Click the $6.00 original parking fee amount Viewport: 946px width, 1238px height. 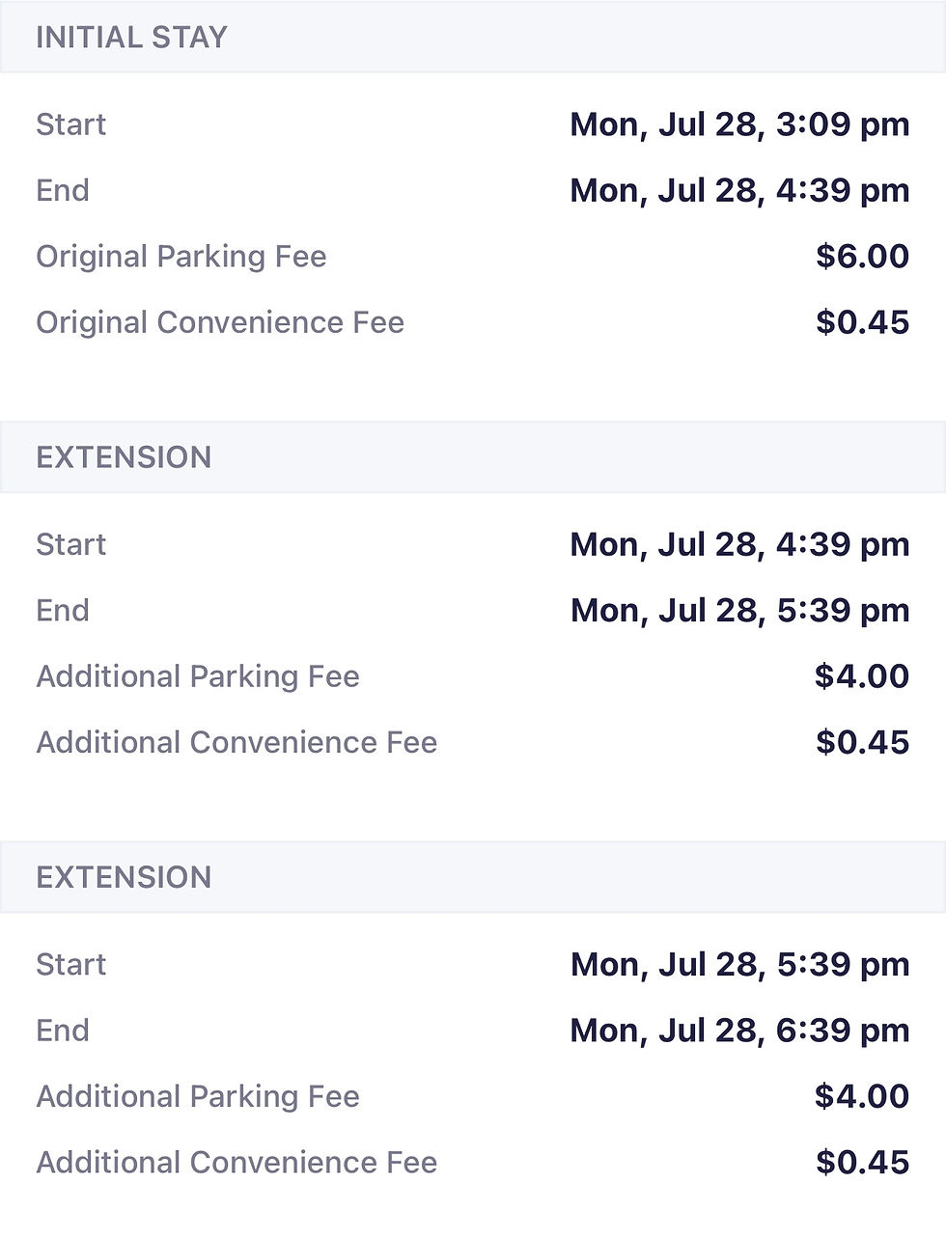coord(862,256)
